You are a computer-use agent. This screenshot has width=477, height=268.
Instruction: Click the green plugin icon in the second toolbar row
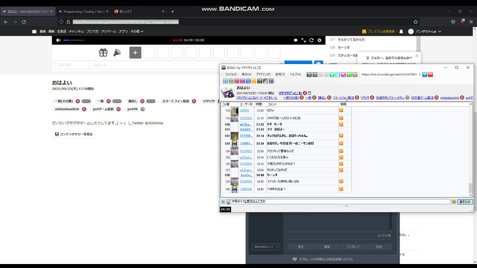point(231,81)
